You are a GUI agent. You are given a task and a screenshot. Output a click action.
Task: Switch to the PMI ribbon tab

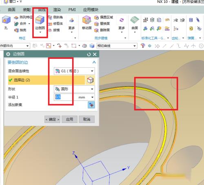(x=72, y=10)
